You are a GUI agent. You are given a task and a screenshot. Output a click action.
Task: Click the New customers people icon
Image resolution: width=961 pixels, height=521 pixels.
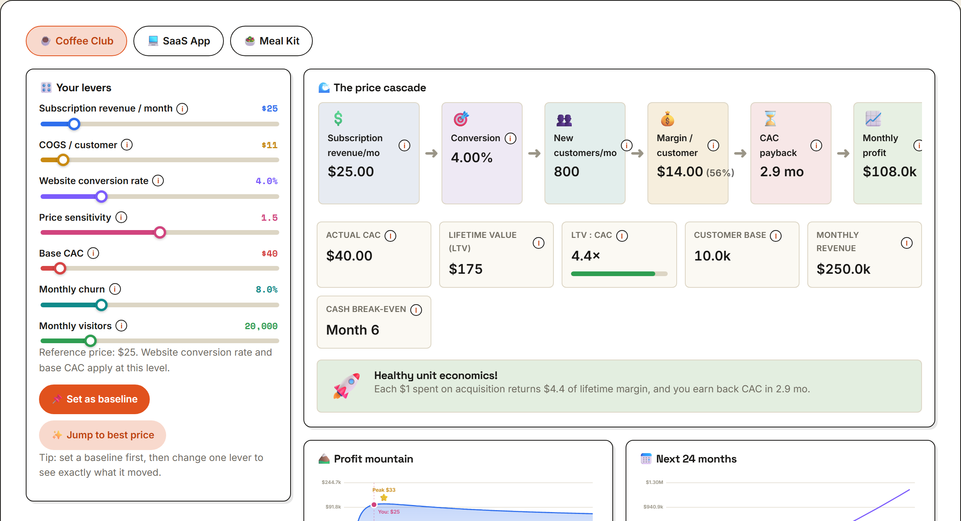coord(564,120)
